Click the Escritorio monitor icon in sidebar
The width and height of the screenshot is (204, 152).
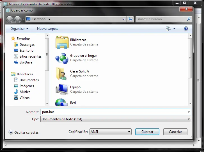pyautogui.click(x=16, y=50)
